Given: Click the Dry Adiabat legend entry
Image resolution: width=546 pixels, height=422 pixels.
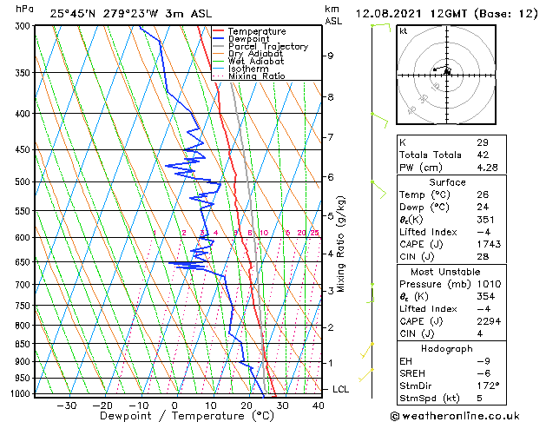Looking at the screenshot, I should pos(248,54).
